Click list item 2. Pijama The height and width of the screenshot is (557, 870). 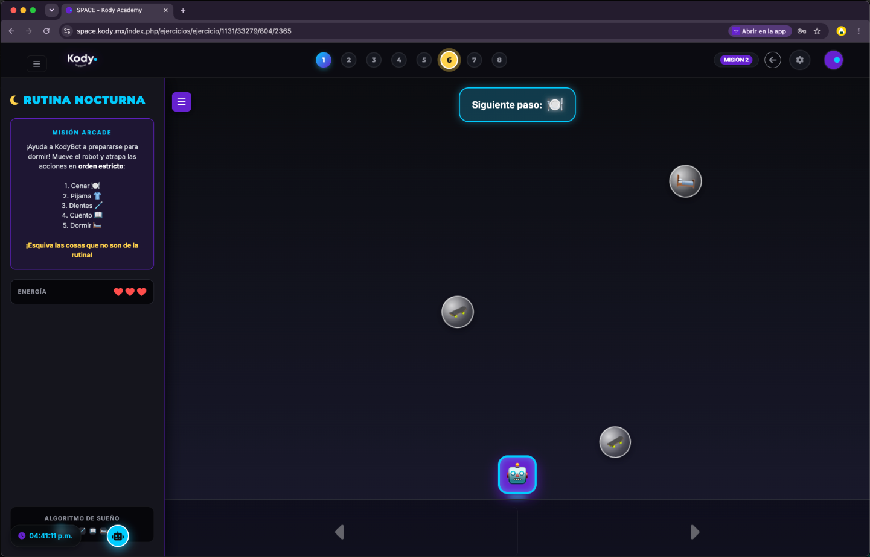pos(82,196)
